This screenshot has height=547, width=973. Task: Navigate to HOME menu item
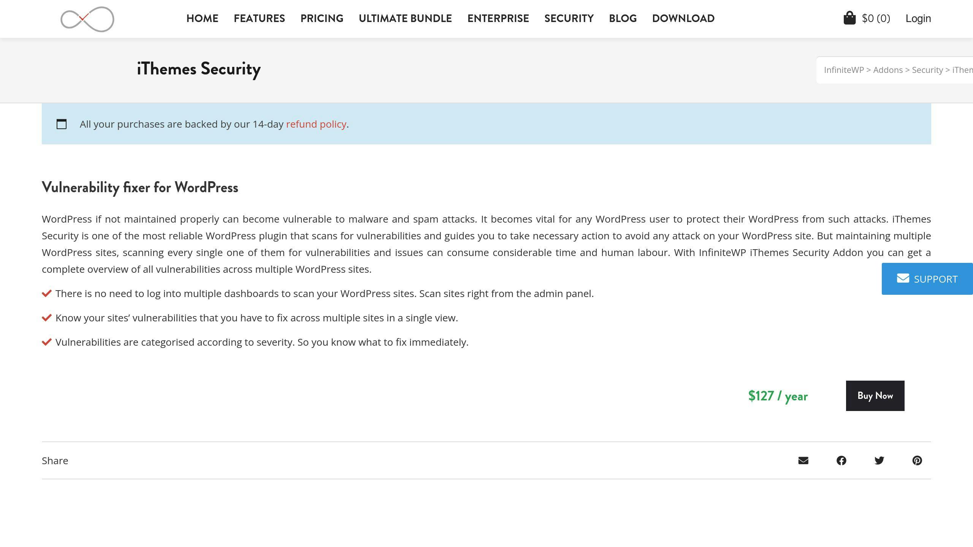[202, 19]
